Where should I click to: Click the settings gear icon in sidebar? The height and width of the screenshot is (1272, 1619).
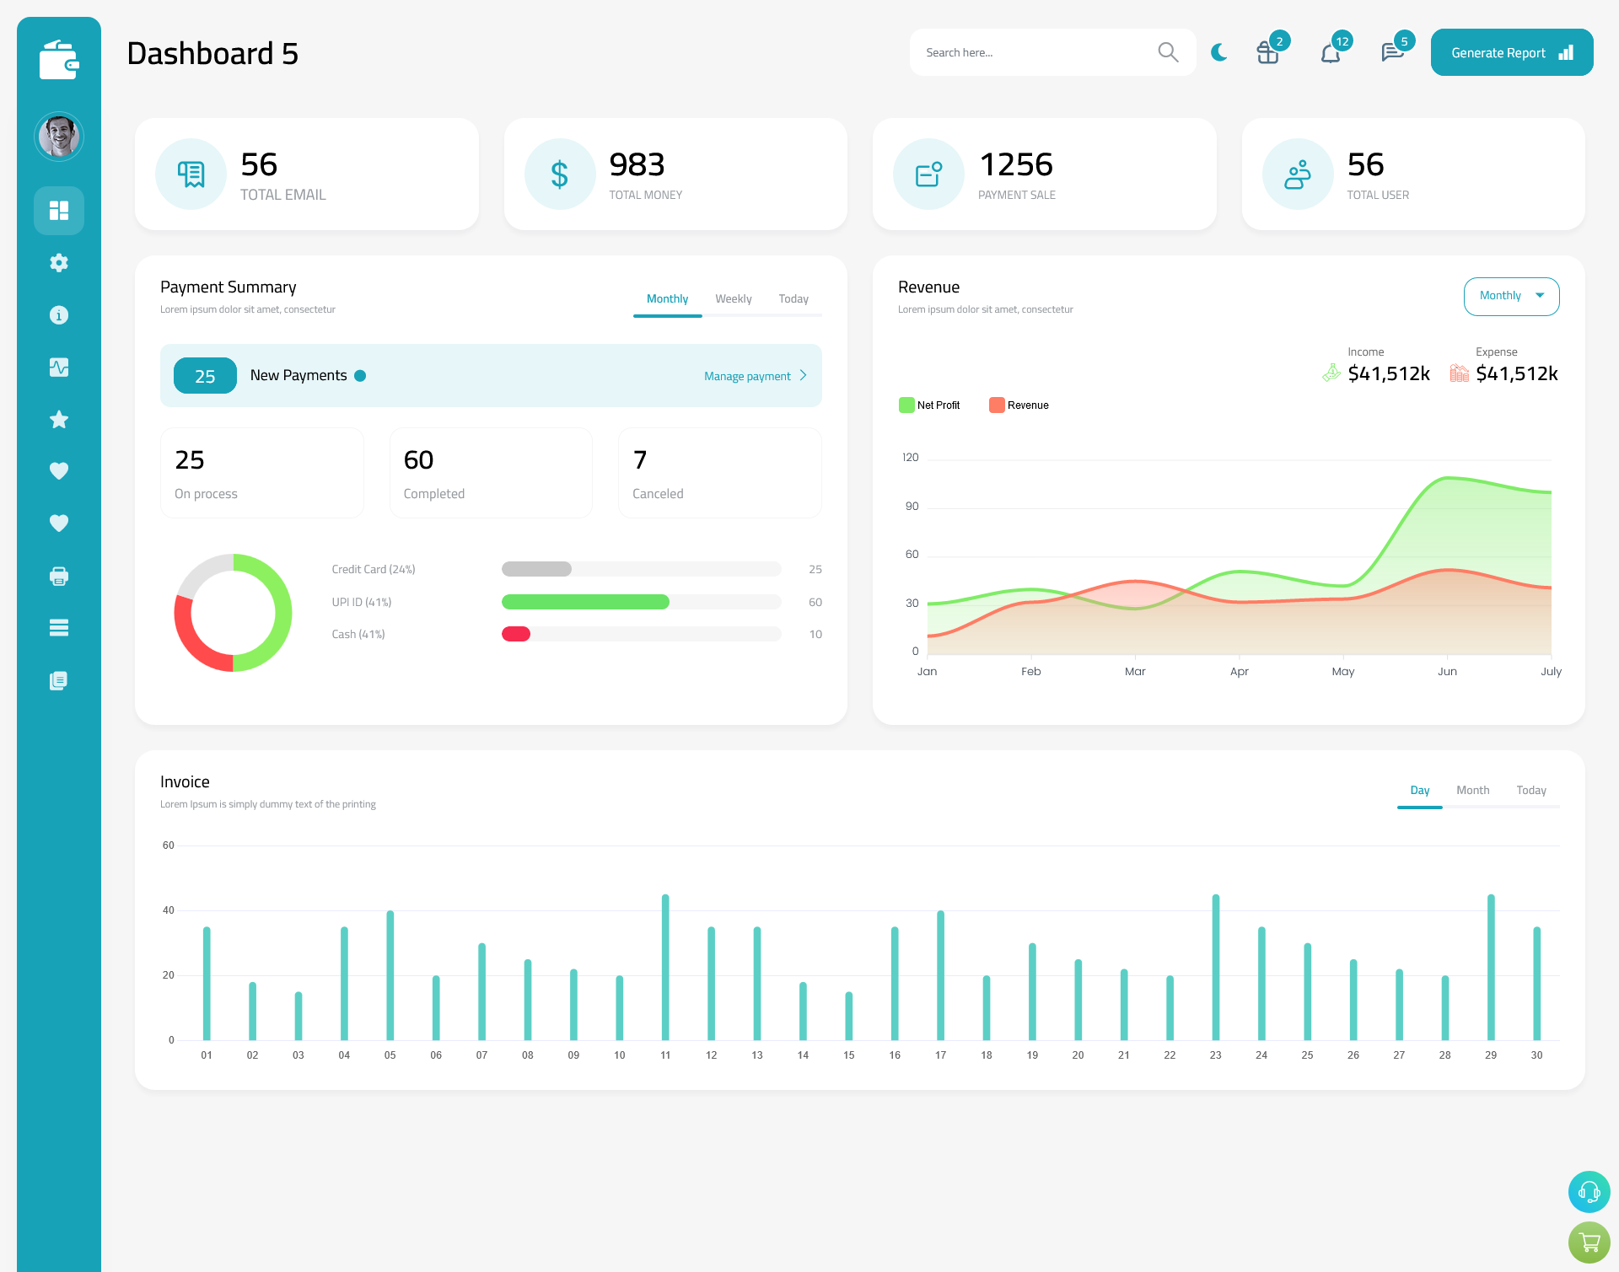coord(59,261)
